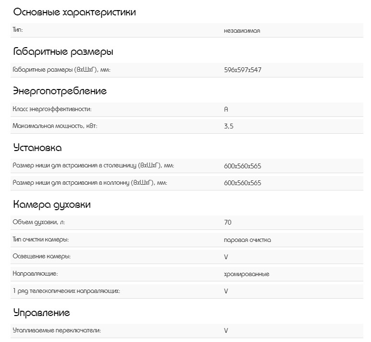Click the "Камера духовки" heading
This screenshot has width=371, height=342.
point(51,204)
